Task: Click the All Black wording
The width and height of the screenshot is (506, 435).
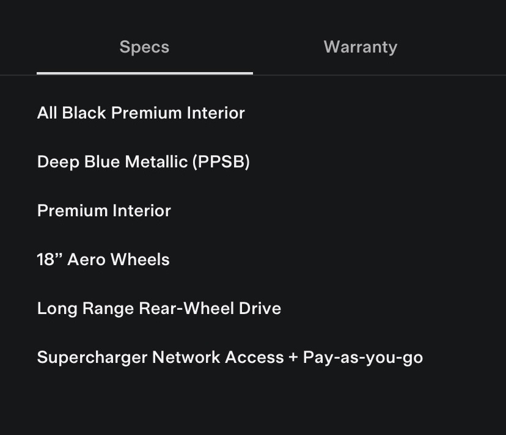Action: click(71, 113)
